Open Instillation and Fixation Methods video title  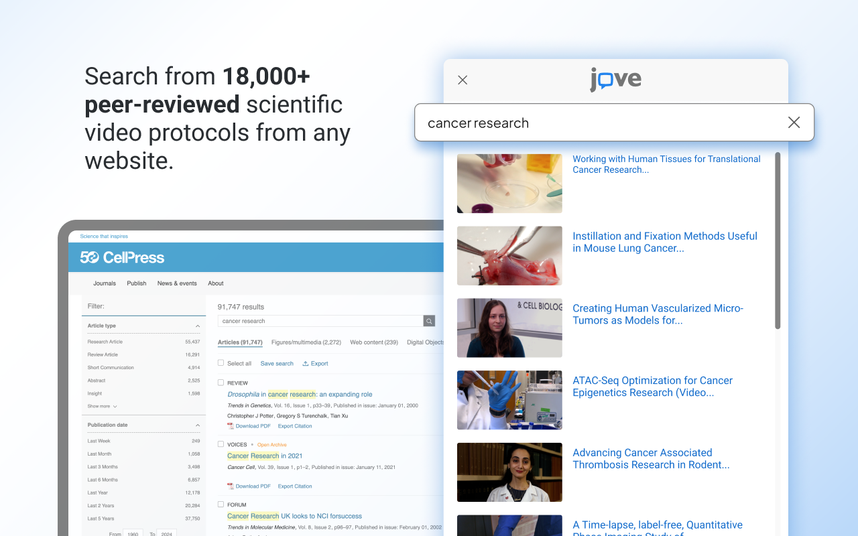(x=665, y=242)
